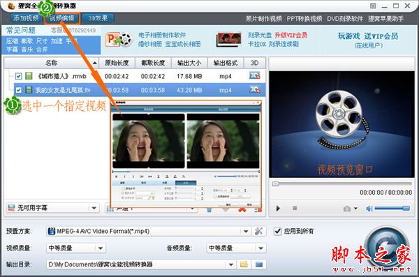Open snapshot options arrow beside camera
The height and width of the screenshot is (277, 419).
(x=355, y=209)
